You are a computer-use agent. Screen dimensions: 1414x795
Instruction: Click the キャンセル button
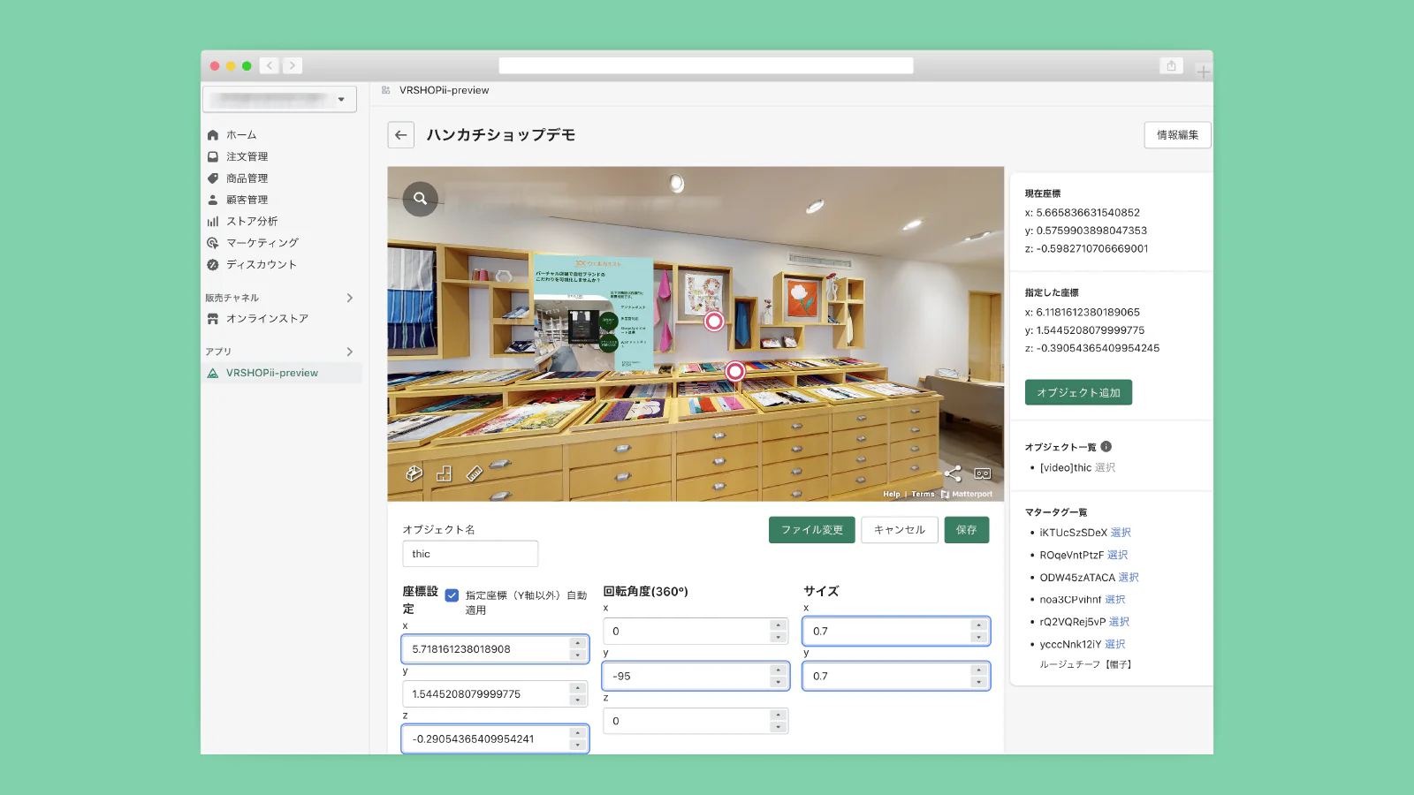[900, 530]
